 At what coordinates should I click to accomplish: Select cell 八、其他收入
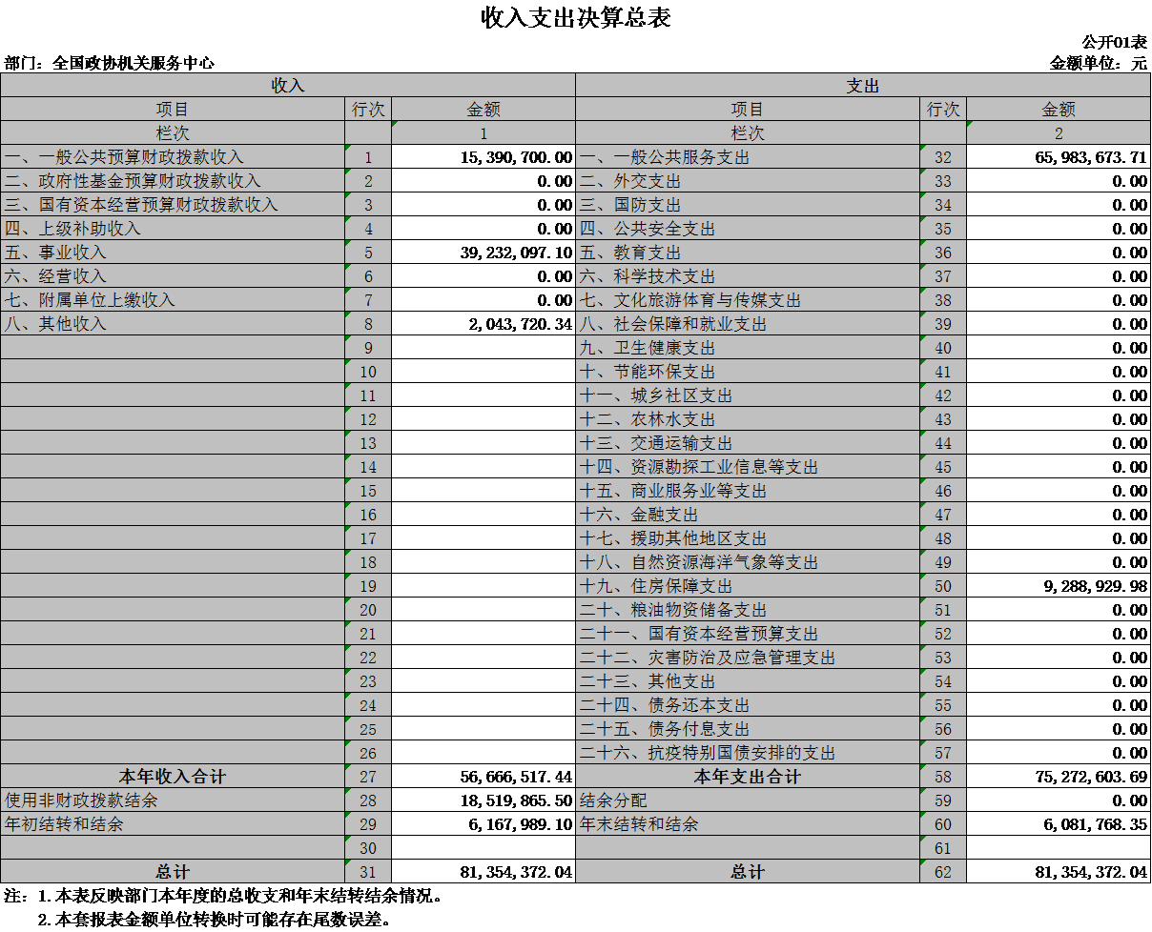pyautogui.click(x=173, y=324)
